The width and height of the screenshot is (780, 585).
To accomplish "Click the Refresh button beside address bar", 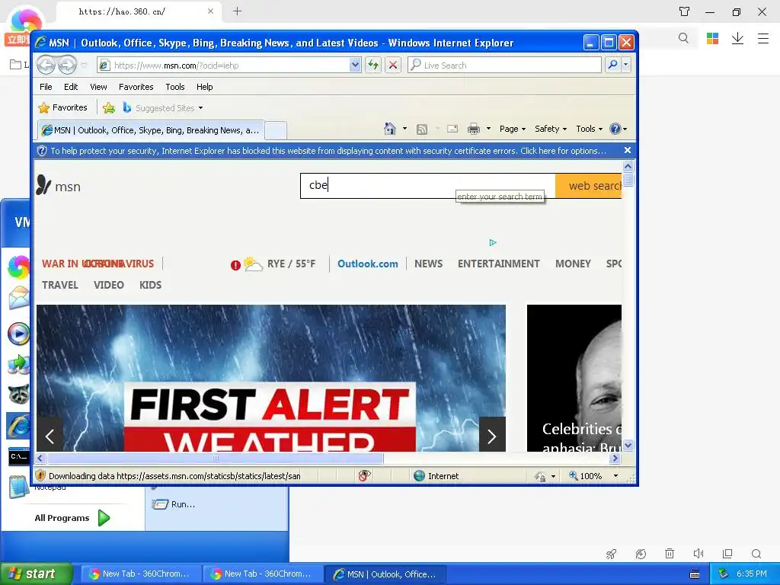I will 373,65.
